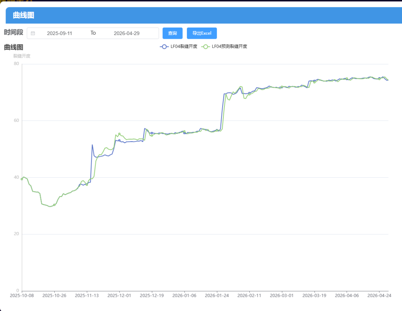Run the 查询 query button
Screen dimensions: 402x311
point(173,33)
